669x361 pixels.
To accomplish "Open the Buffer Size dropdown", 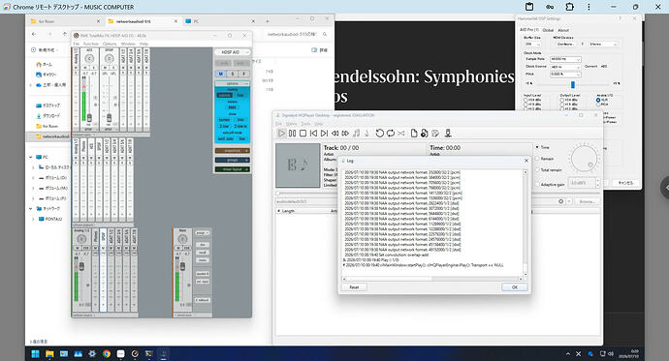I will 532,44.
